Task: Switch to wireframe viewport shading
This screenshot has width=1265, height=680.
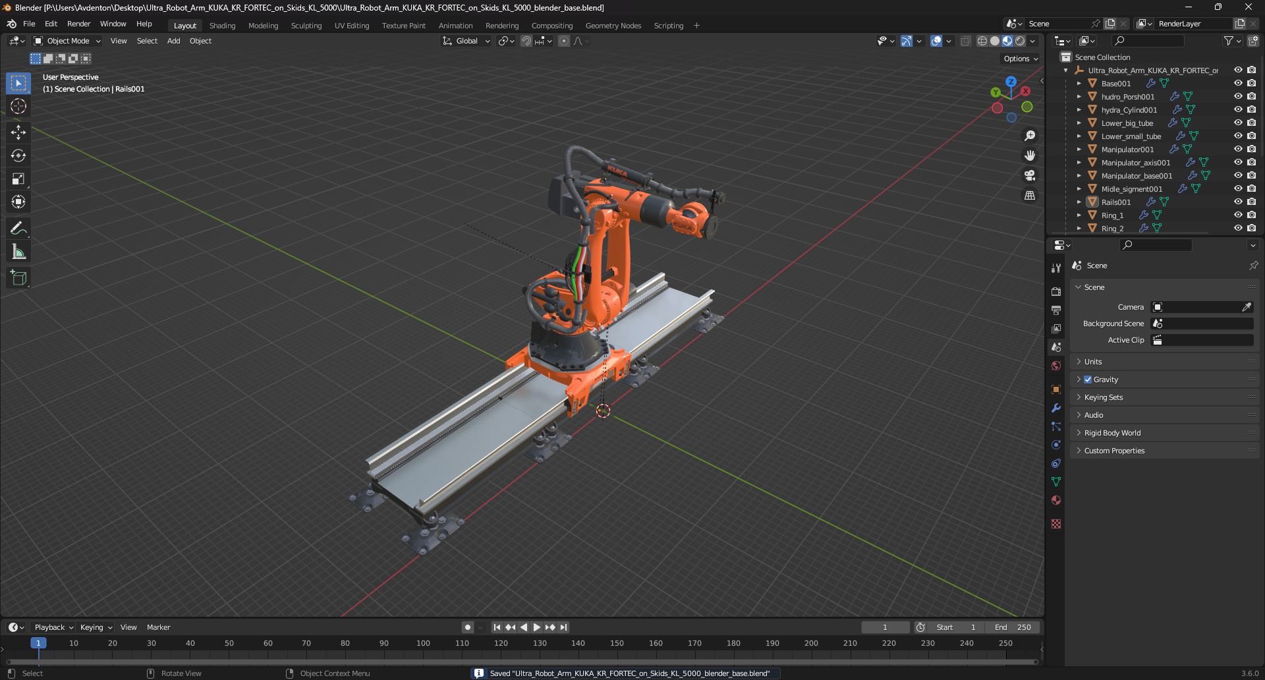Action: click(x=982, y=41)
